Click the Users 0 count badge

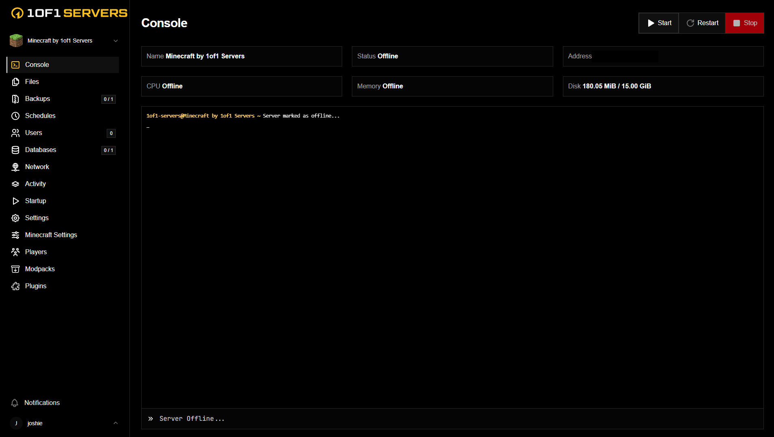111,133
